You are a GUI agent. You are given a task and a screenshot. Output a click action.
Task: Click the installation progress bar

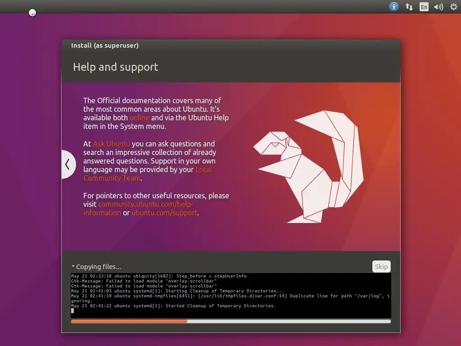point(231,321)
